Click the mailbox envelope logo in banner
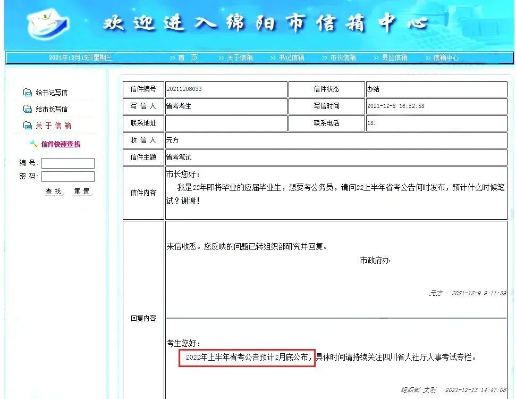This screenshot has width=516, height=399. coord(48,24)
